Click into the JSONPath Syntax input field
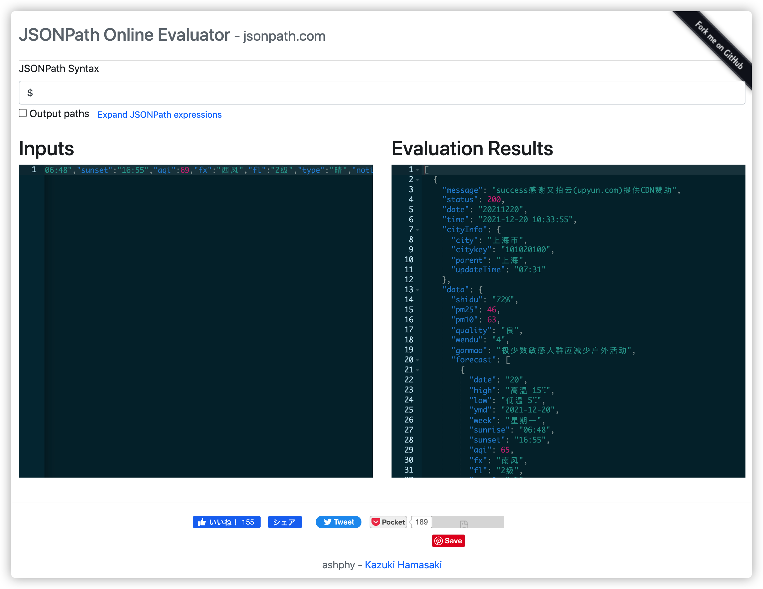The image size is (763, 589). coord(381,93)
